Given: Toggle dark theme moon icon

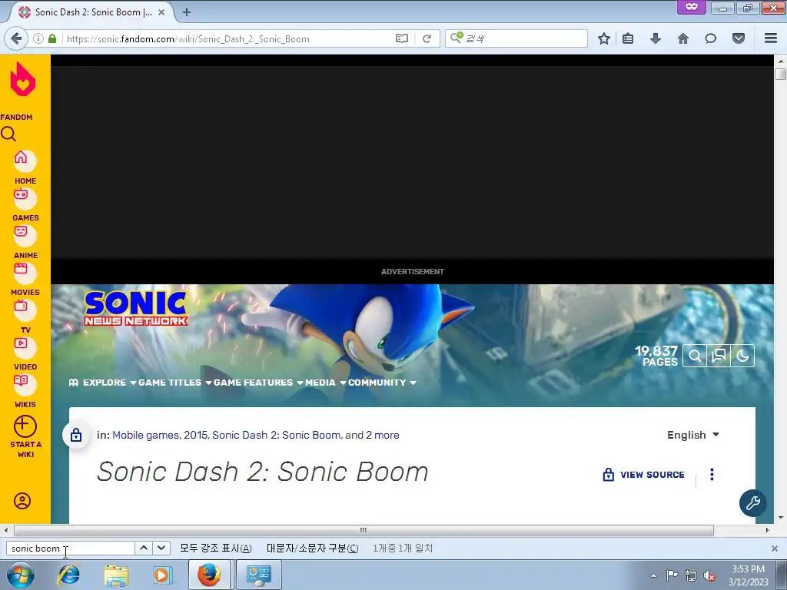Looking at the screenshot, I should click(x=743, y=356).
